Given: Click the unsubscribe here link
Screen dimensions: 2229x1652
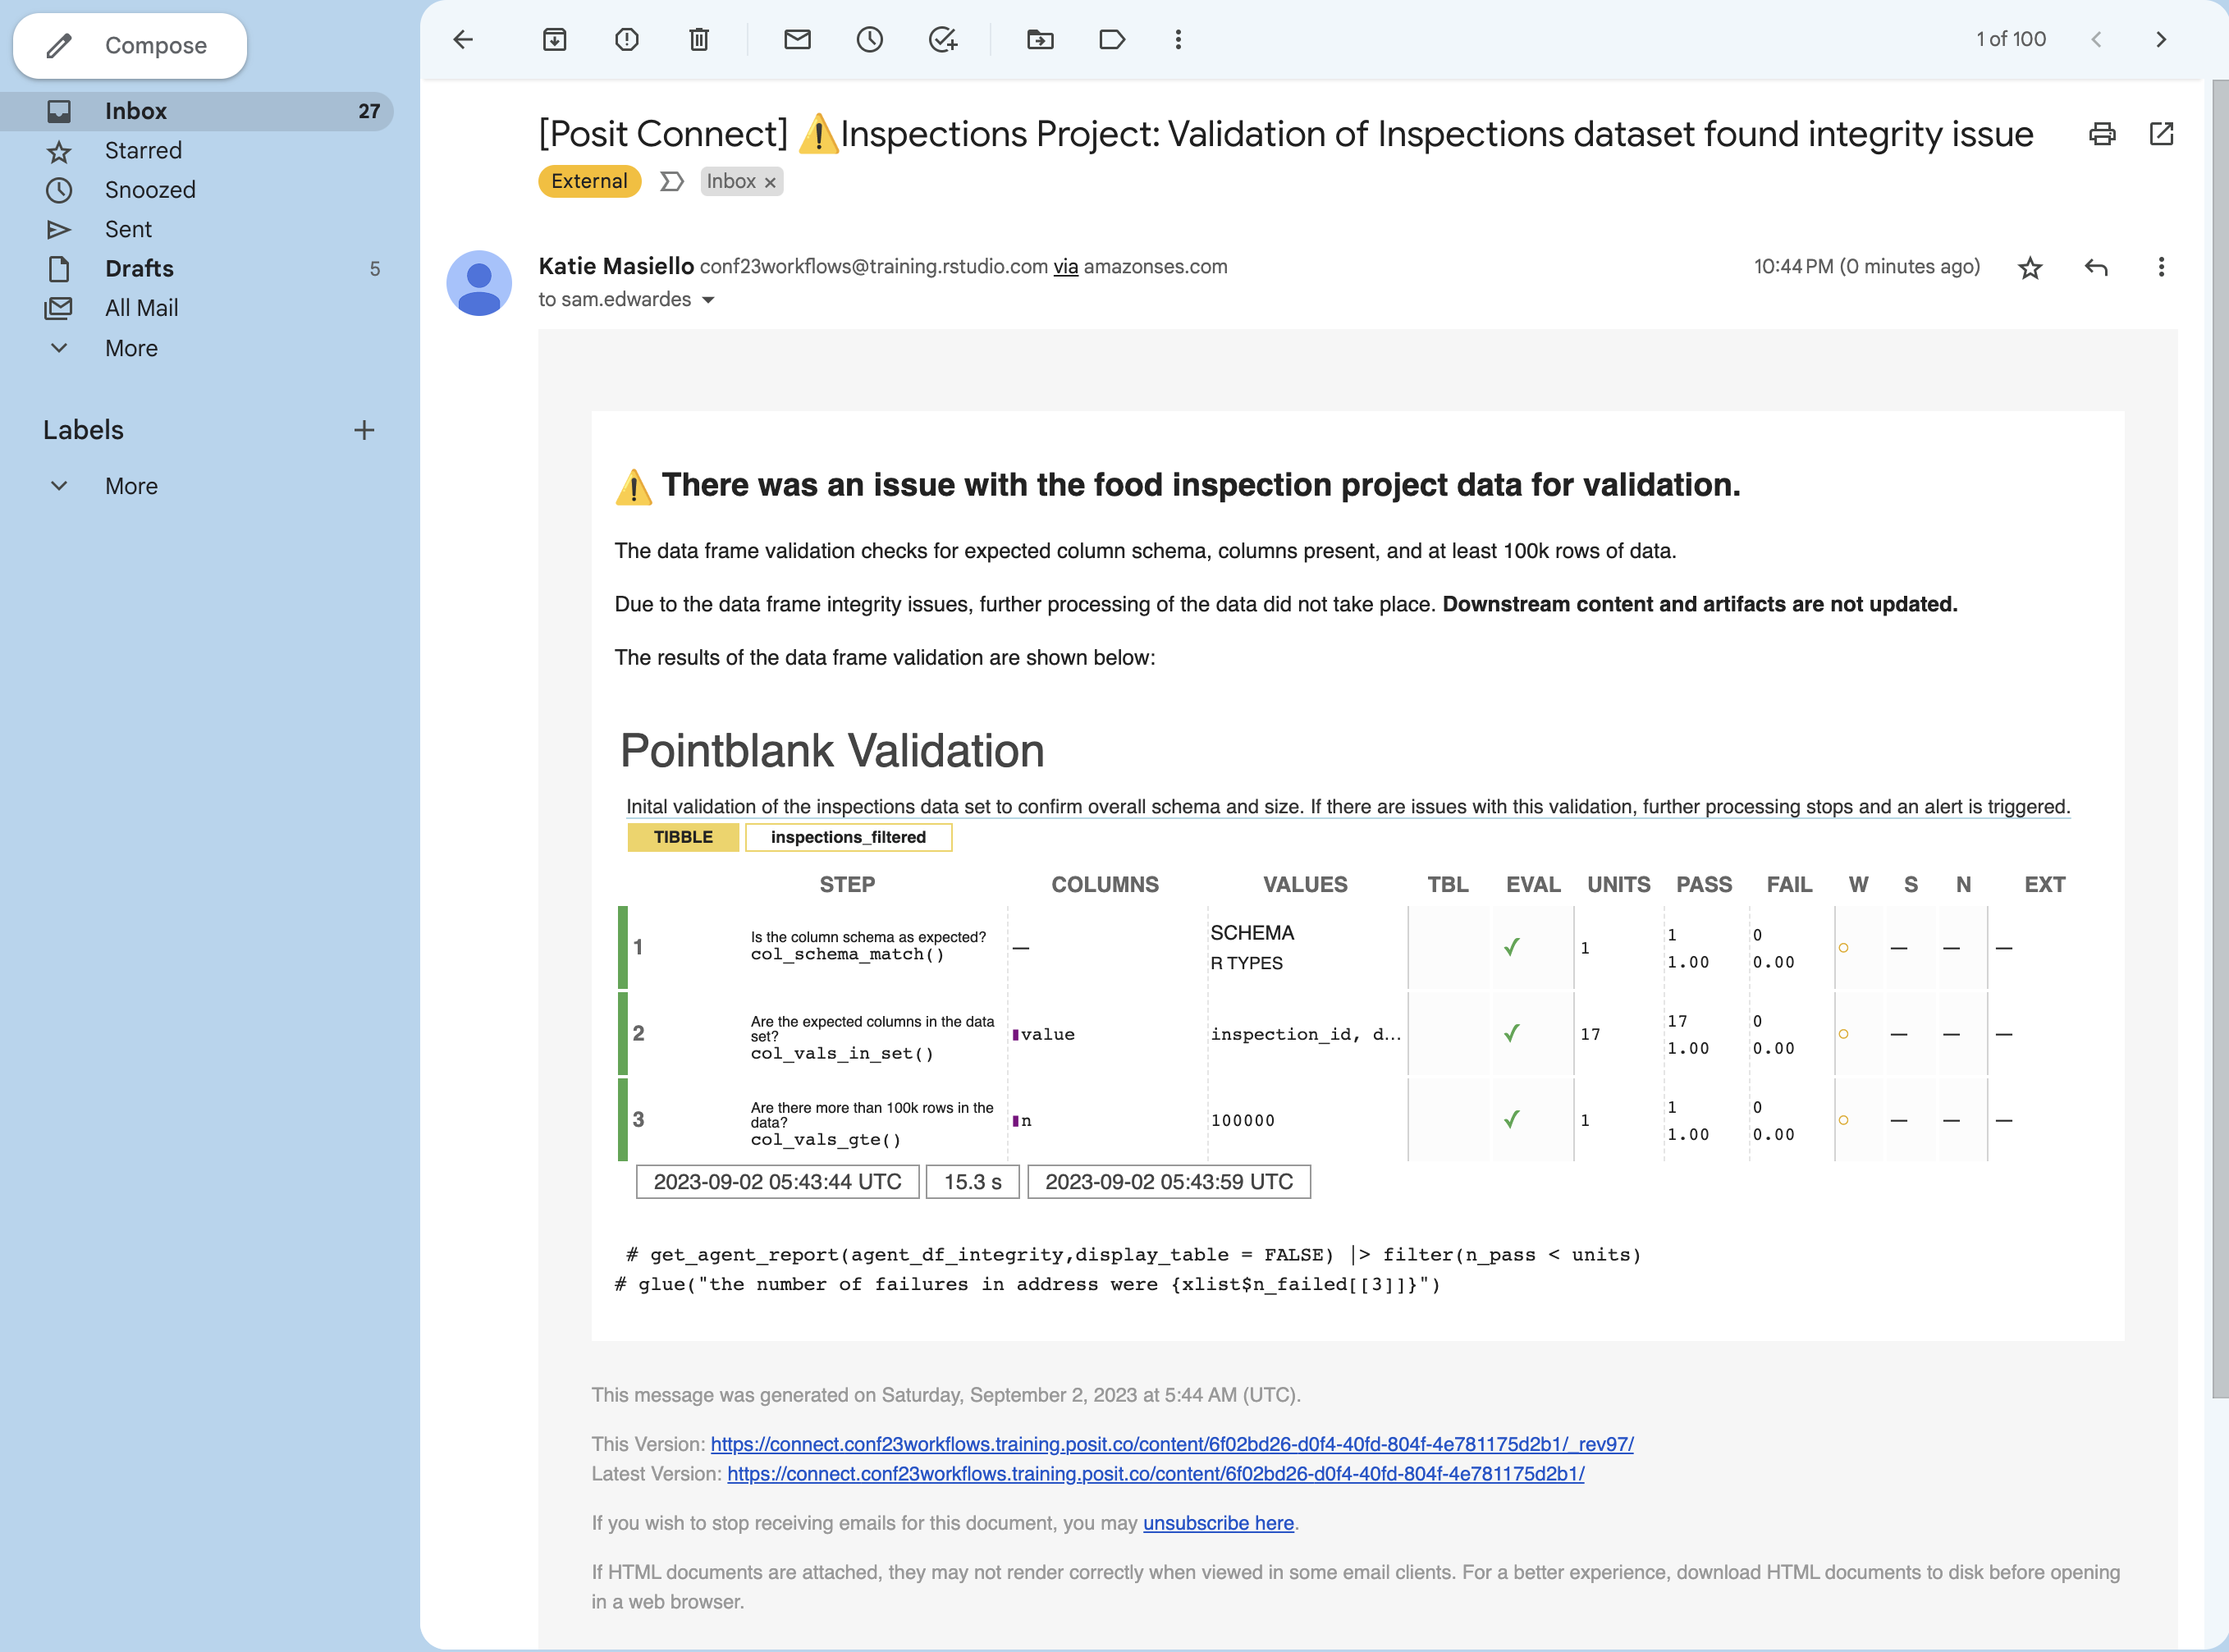Looking at the screenshot, I should [1218, 1523].
